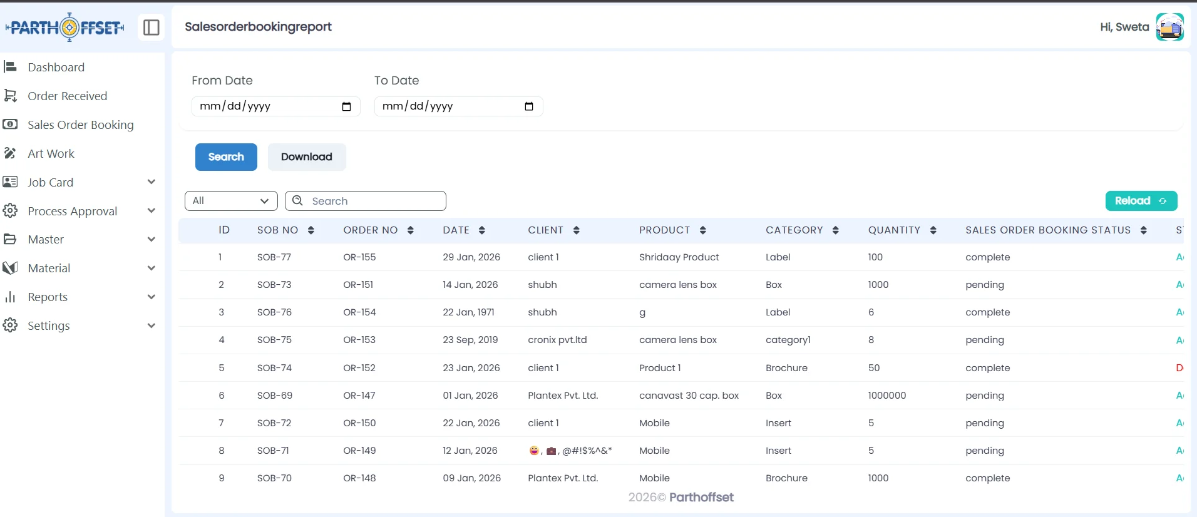Go to Dashboard in sidebar
This screenshot has width=1197, height=517.
click(x=56, y=67)
